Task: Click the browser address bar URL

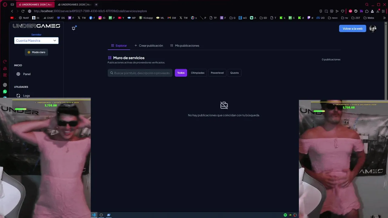Action: [x=90, y=11]
